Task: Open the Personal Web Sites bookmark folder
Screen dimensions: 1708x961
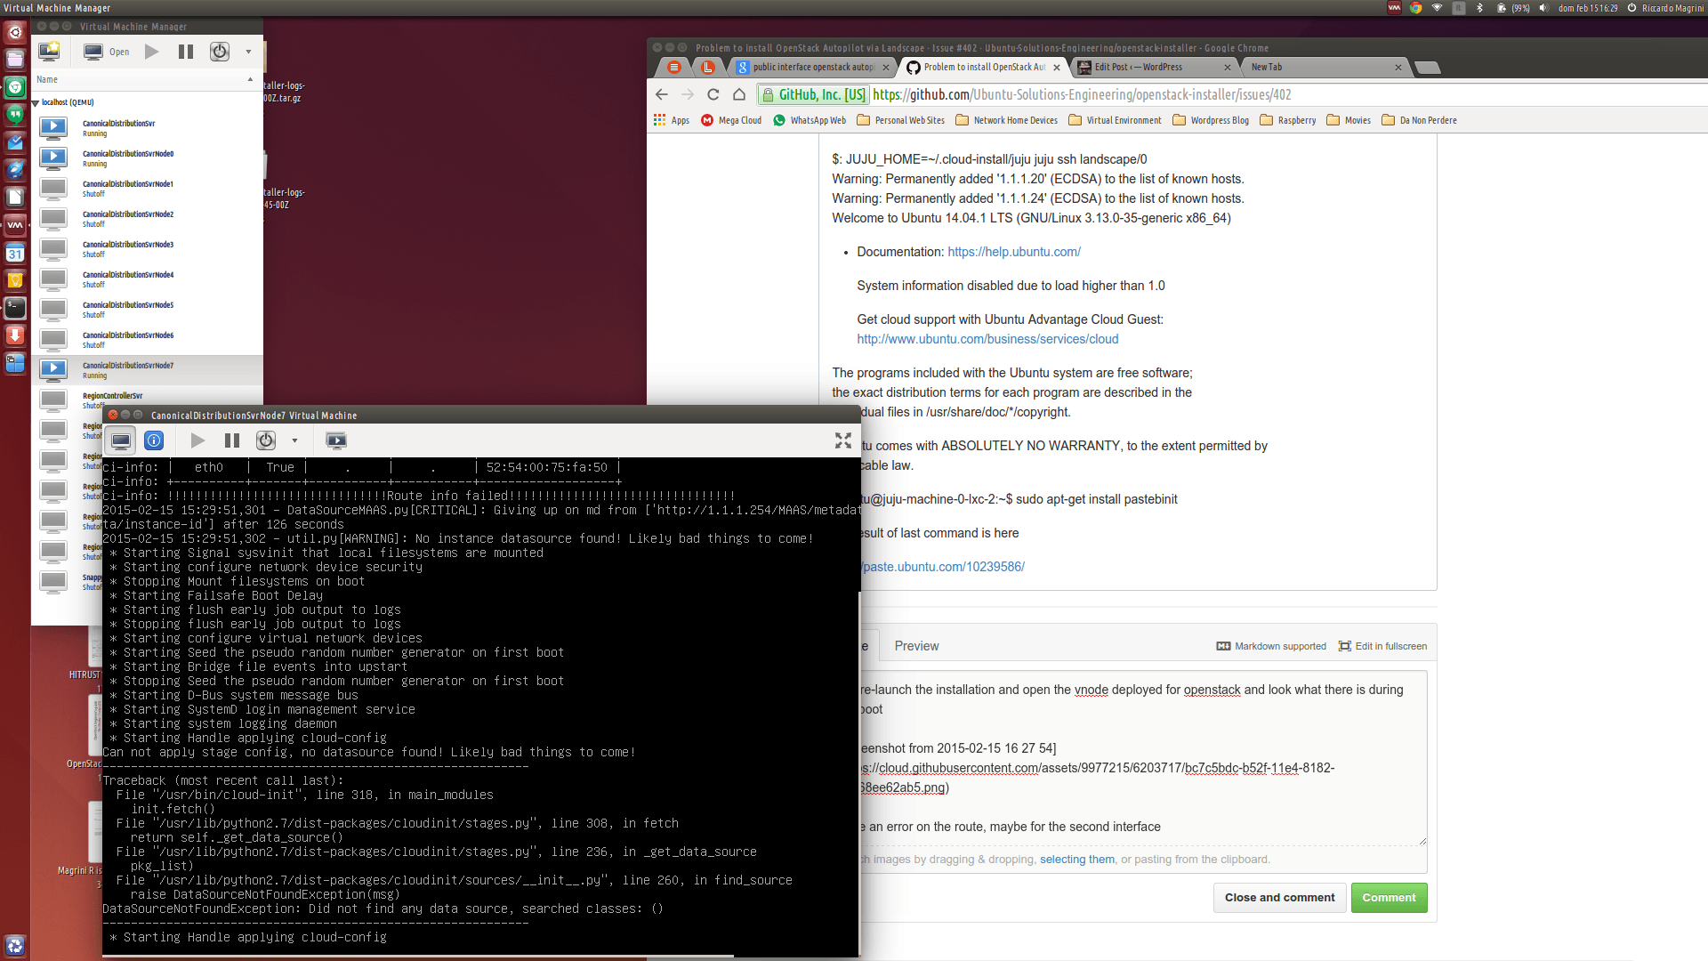Action: 901,120
